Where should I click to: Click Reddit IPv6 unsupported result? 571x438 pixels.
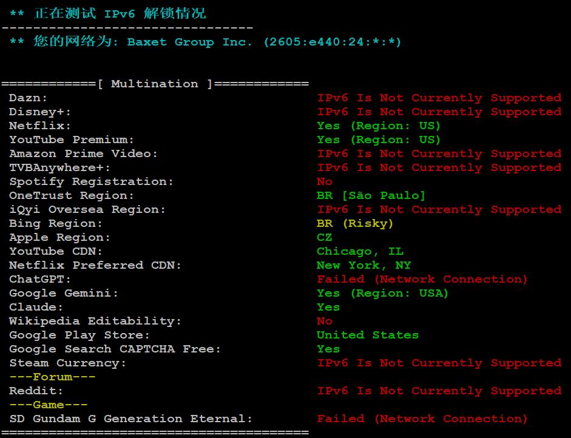click(439, 391)
